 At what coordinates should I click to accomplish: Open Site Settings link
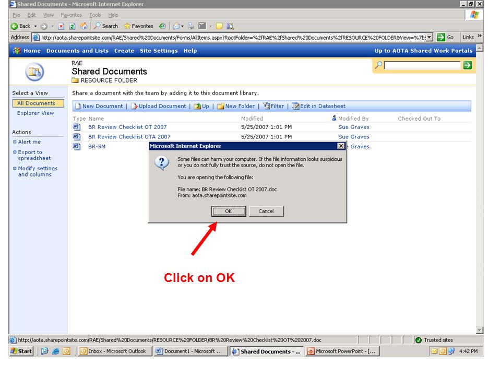(159, 51)
